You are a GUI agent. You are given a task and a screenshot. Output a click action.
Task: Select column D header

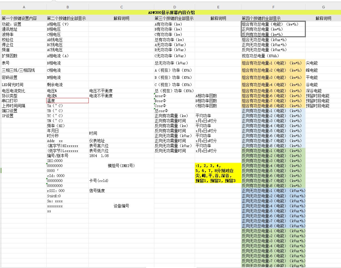[175, 7]
